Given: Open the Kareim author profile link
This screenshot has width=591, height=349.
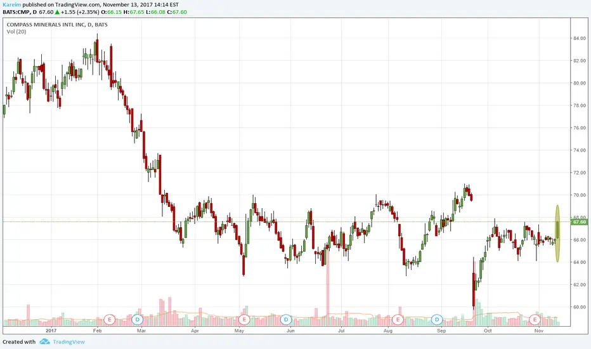Looking at the screenshot, I should click(11, 5).
